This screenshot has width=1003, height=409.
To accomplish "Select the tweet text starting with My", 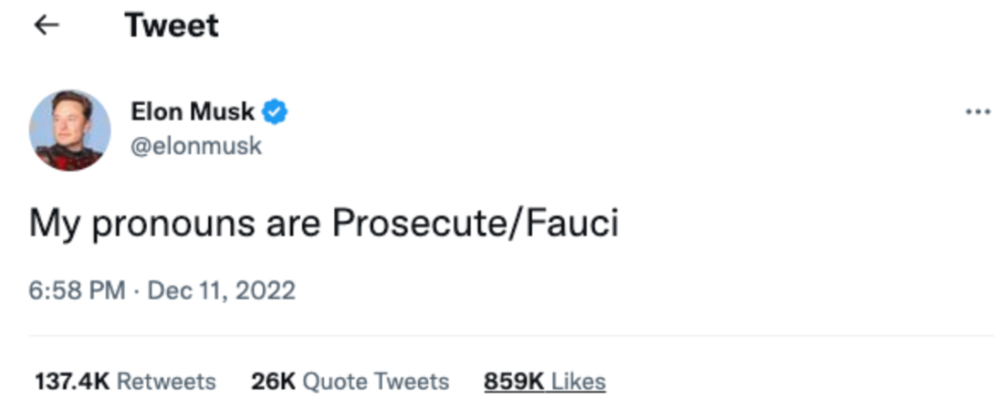I will point(324,224).
